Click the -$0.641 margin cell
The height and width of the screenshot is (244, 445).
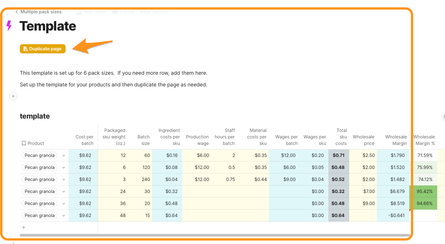tap(393, 215)
